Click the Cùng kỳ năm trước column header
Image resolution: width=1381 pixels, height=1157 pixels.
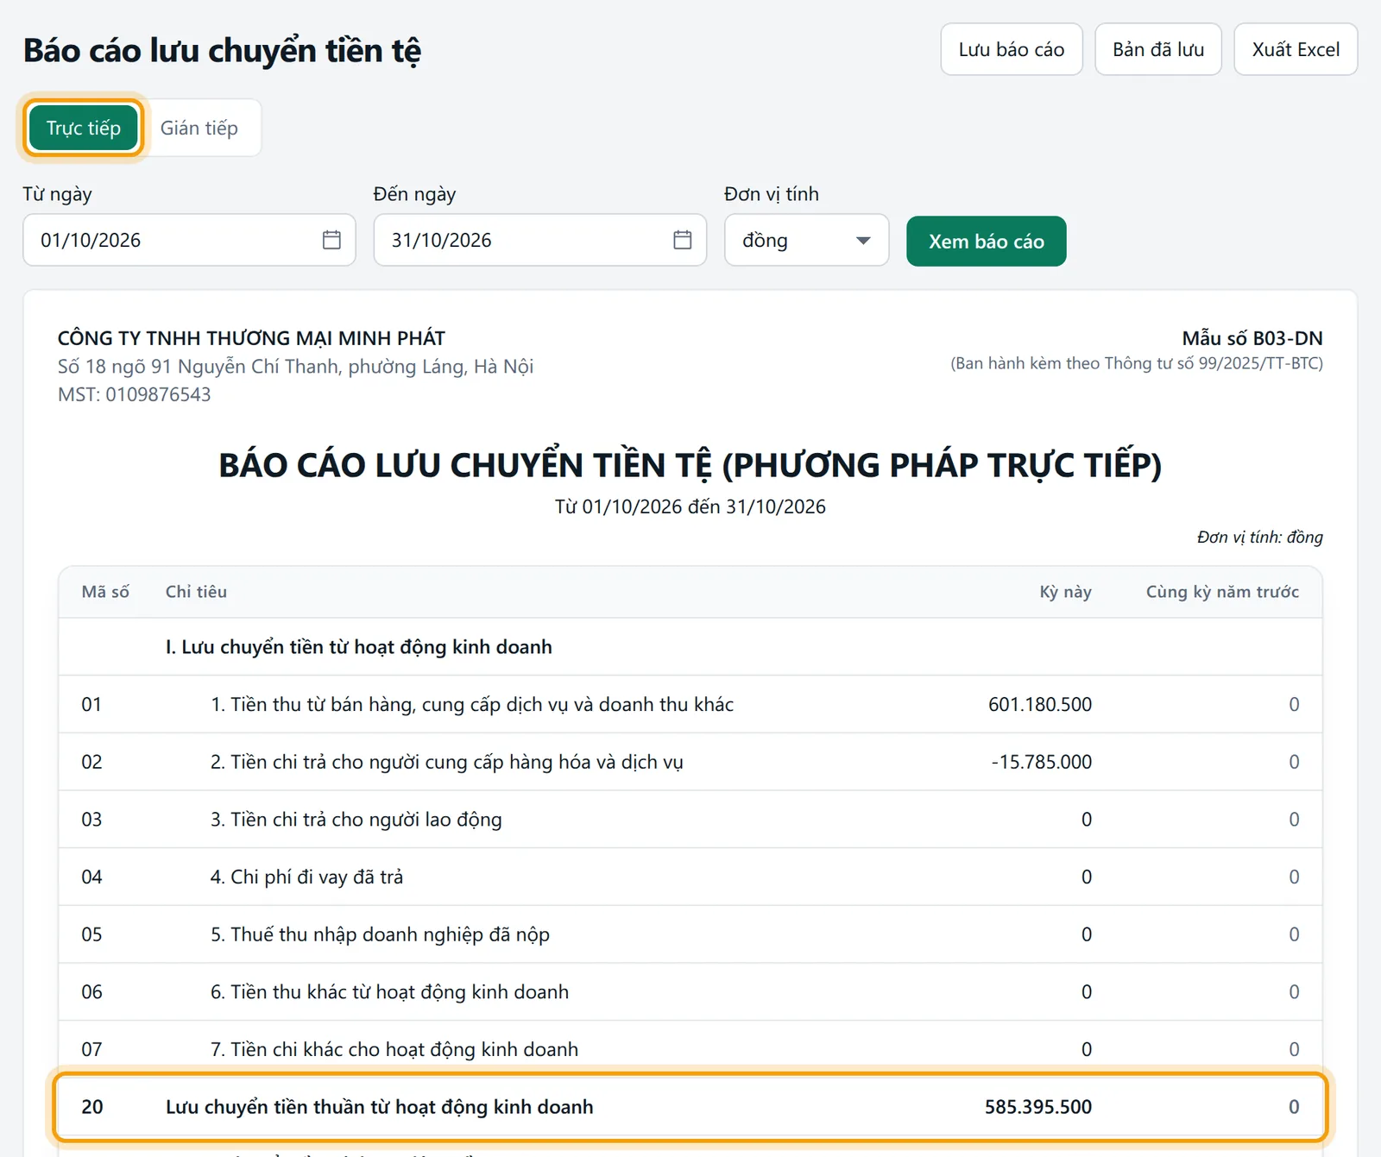[1222, 592]
